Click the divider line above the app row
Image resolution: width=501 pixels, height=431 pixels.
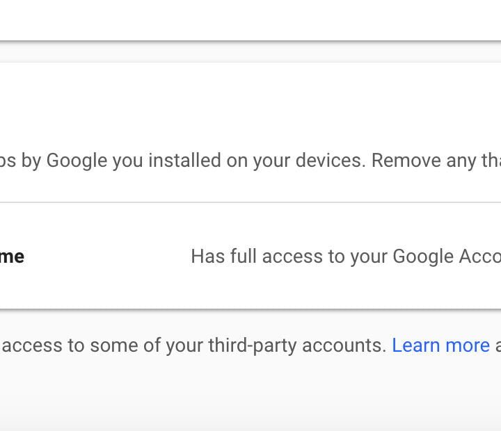click(250, 202)
